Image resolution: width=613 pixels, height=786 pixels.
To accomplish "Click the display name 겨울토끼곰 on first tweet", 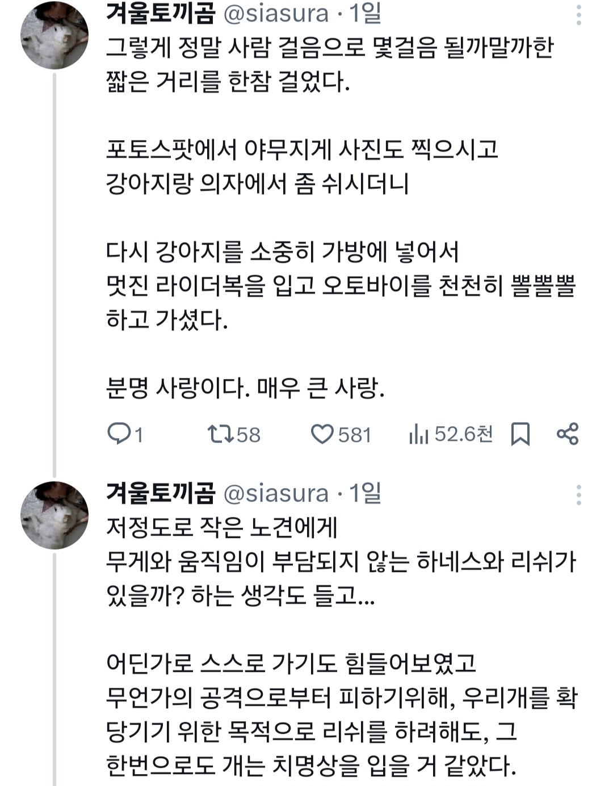I will 161,14.
